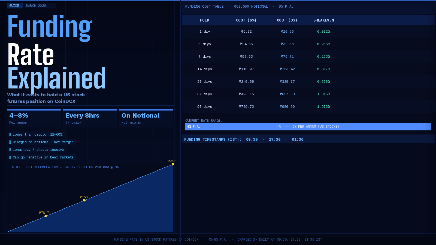Screen dimensions: 436x245
Task: Select the 4–8% Per annum card
Action: [x=34, y=118]
